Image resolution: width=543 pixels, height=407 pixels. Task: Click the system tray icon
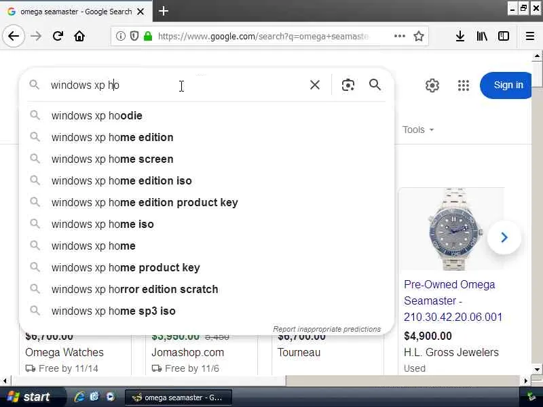pos(531,397)
